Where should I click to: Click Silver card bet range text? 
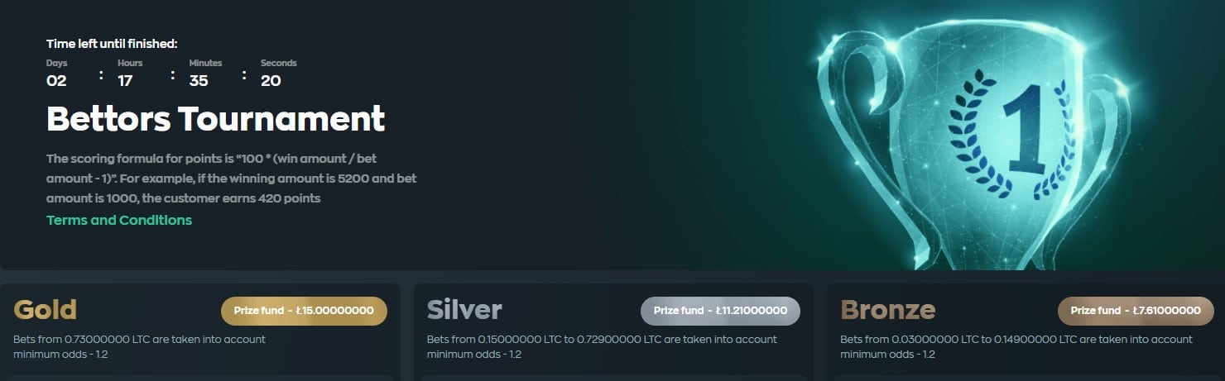[602, 340]
